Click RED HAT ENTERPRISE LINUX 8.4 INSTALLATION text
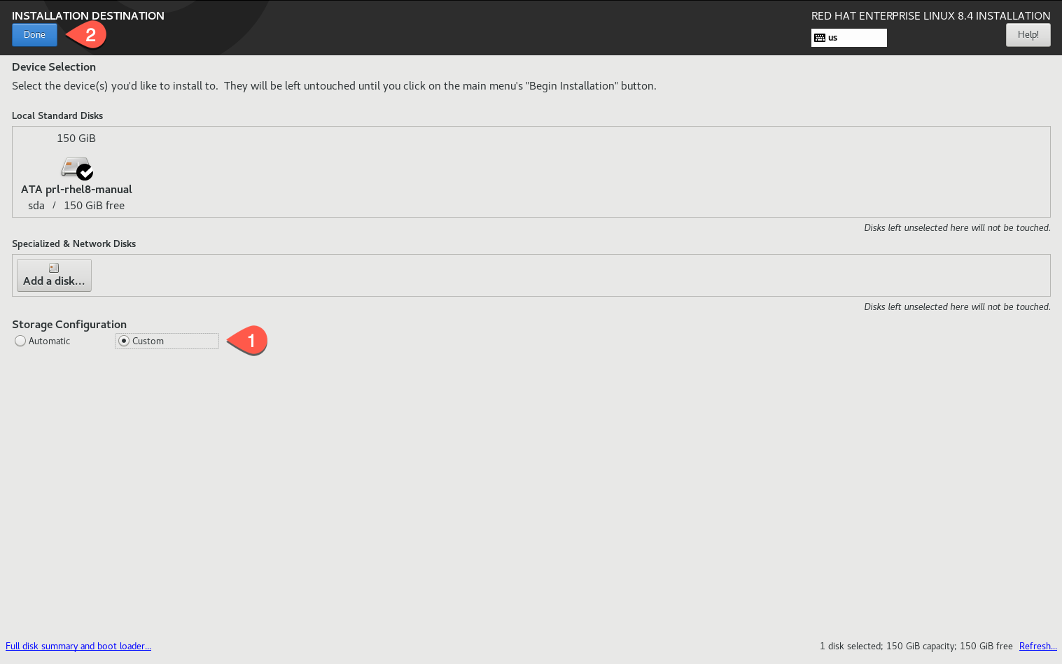This screenshot has height=664, width=1062. [x=930, y=15]
